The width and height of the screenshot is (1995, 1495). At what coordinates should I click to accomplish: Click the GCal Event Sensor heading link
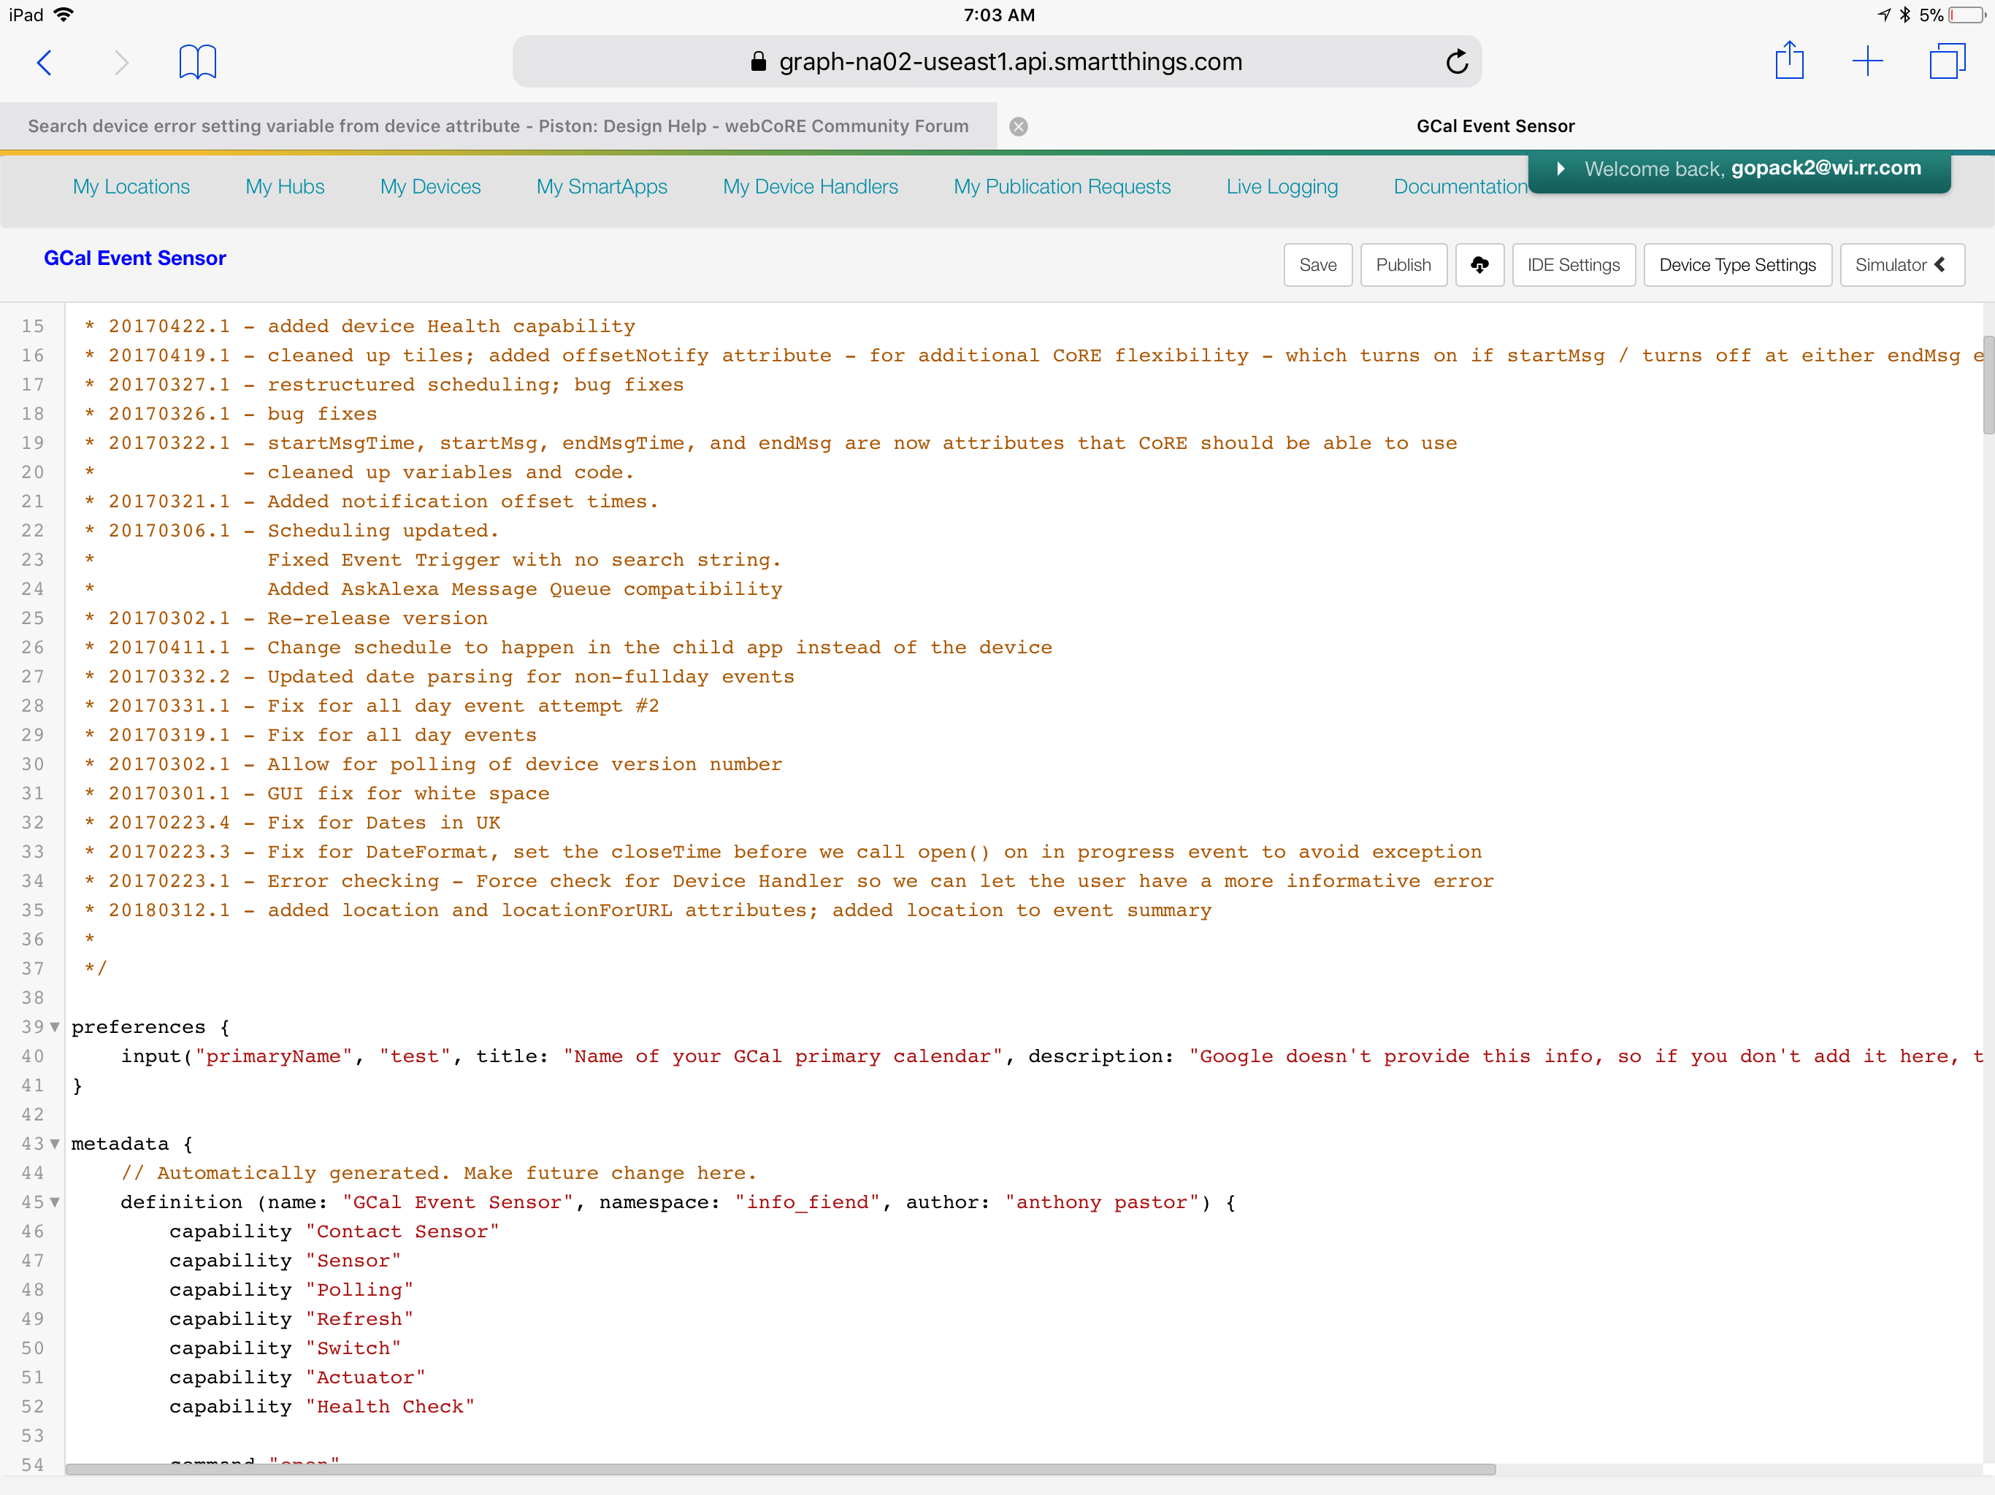pos(135,259)
